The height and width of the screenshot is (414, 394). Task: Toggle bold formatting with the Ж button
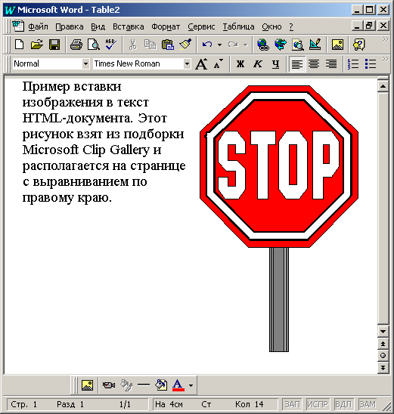pos(240,64)
